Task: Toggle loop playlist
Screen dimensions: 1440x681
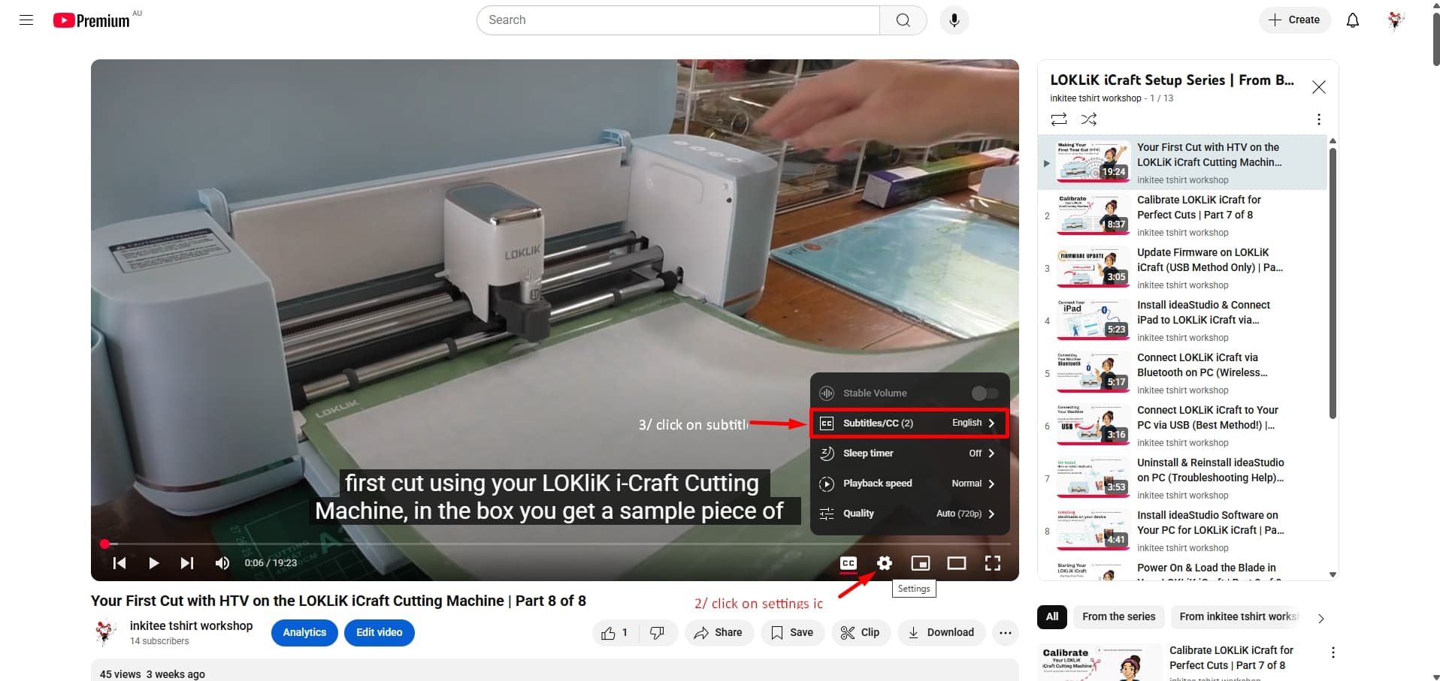Action: pos(1059,119)
